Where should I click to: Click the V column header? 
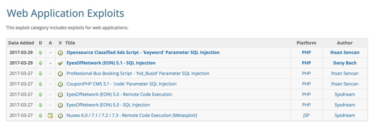[60, 43]
